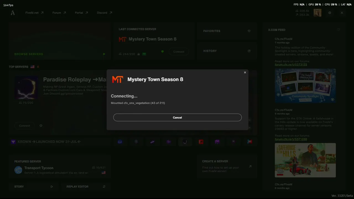
Task: Select the red and teal server icon
Action: pos(250,142)
